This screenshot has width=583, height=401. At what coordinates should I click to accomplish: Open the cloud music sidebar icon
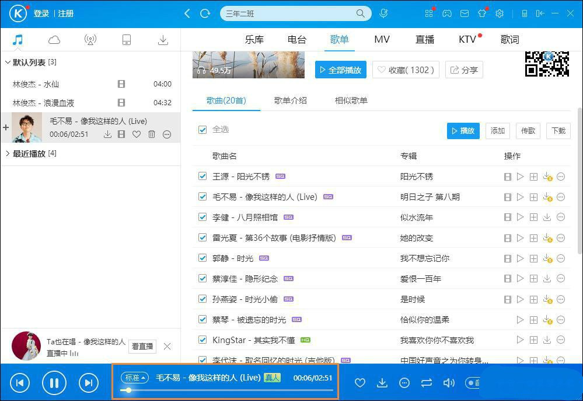point(54,39)
